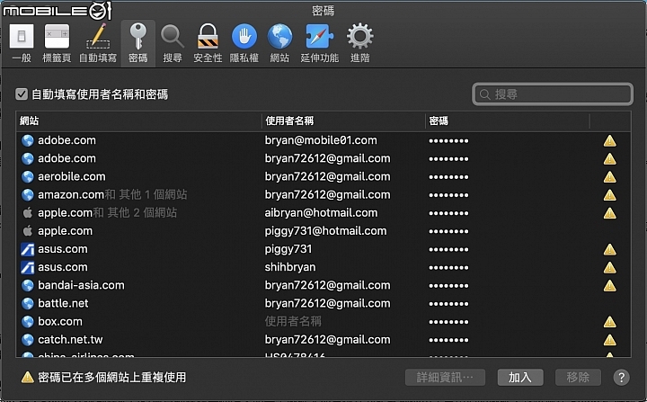
Task: Click globe icon beside battle.net
Action: pos(27,304)
